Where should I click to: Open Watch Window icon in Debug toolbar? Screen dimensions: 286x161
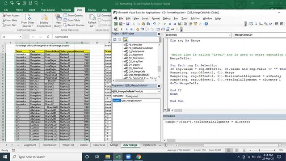pyautogui.click(x=168, y=29)
